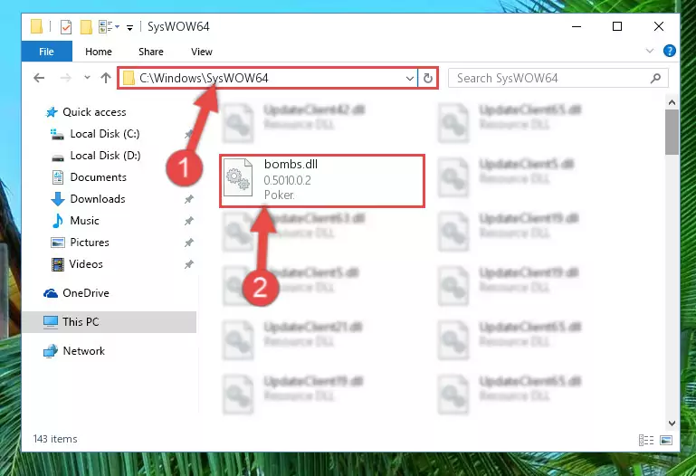This screenshot has height=476, width=696.
Task: Click the view options toolbar icon in title bar
Action: pos(109,27)
